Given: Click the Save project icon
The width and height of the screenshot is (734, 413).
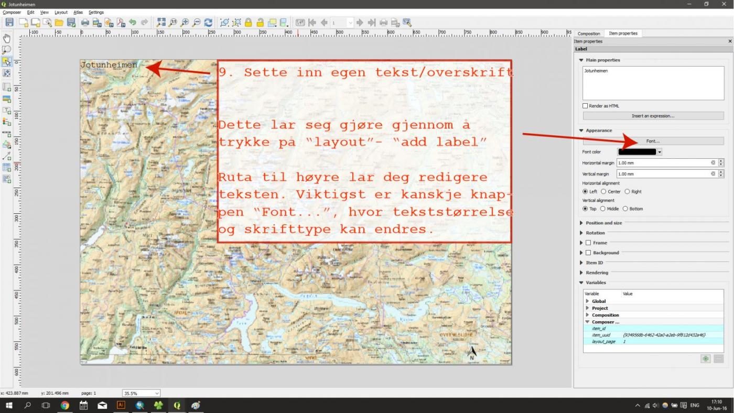Looking at the screenshot, I should click(x=9, y=23).
